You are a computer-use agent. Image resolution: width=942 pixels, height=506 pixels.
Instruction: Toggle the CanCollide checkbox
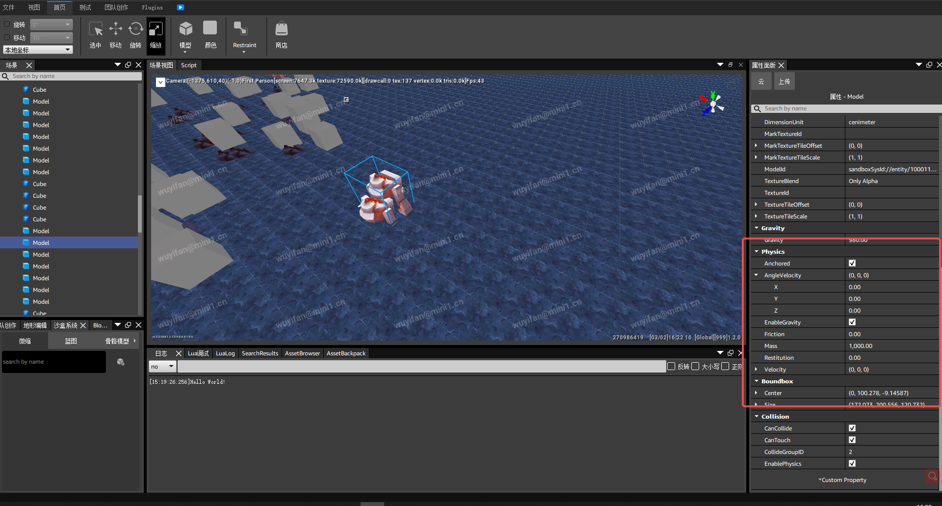[x=852, y=428]
